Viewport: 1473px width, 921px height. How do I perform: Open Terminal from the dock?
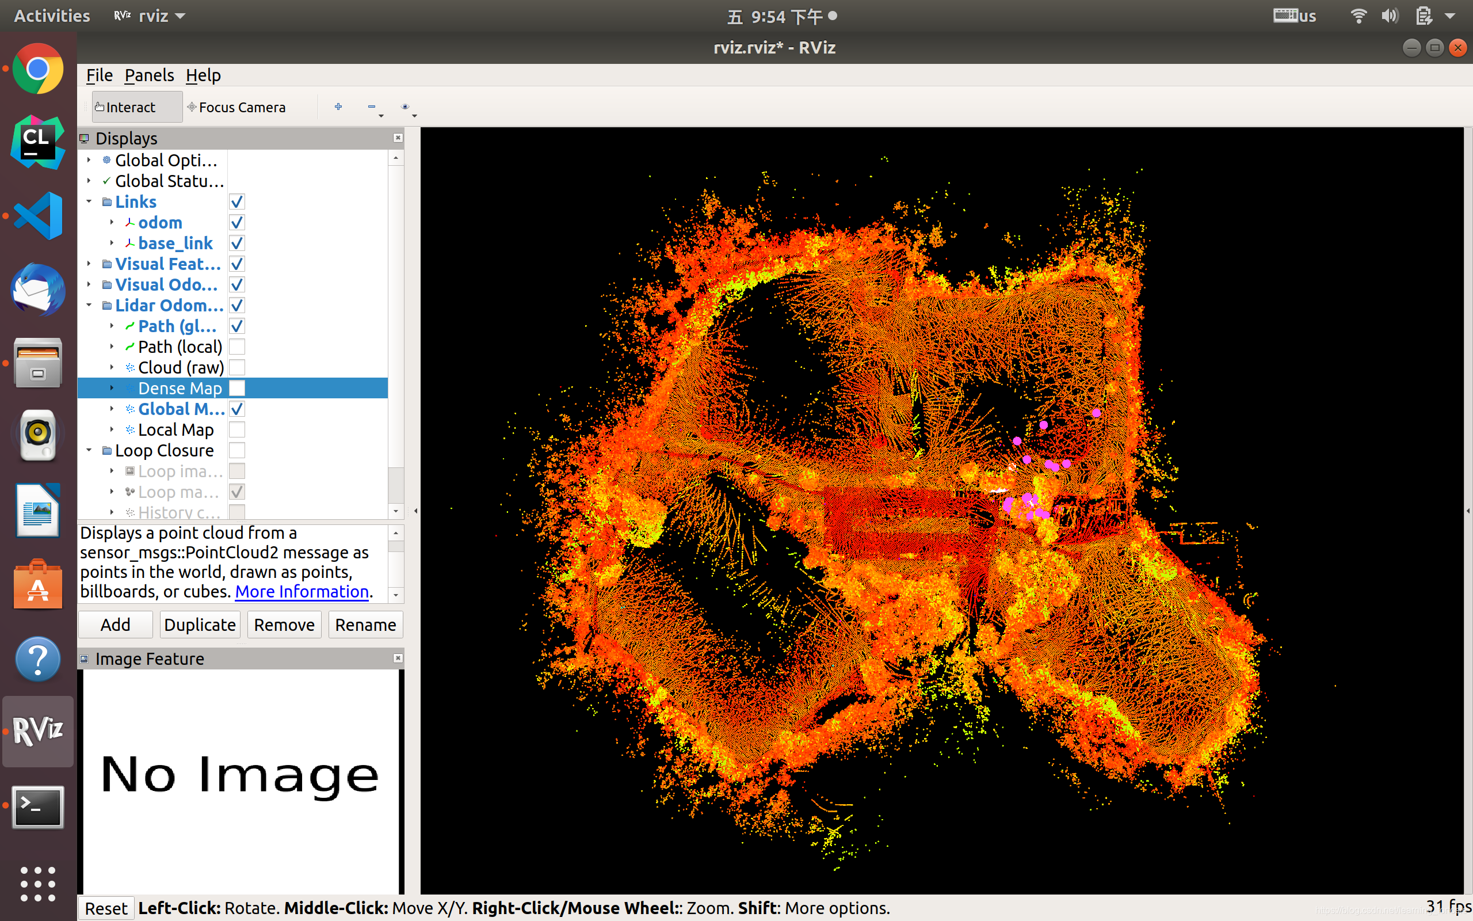39,806
